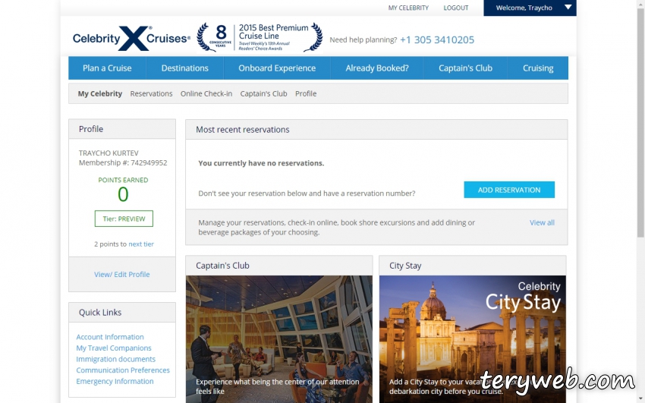The image size is (645, 403).
Task: Go to the Reservations sub-navigation tab
Action: 151,94
